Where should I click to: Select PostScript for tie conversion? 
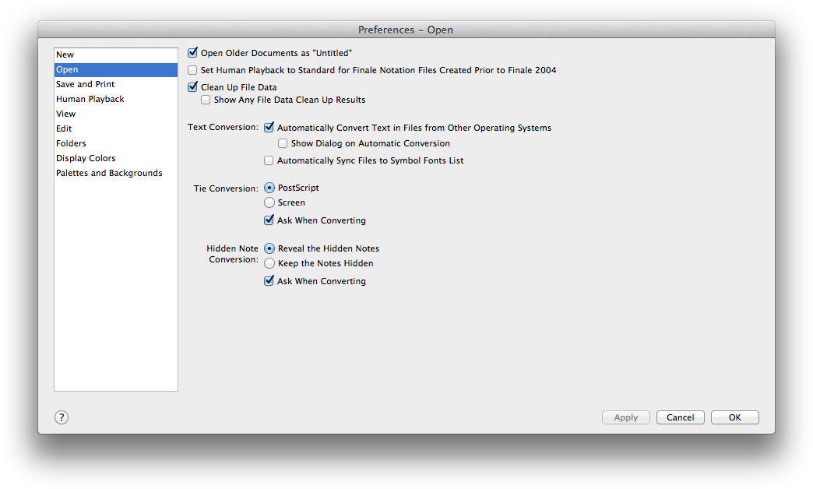[269, 188]
